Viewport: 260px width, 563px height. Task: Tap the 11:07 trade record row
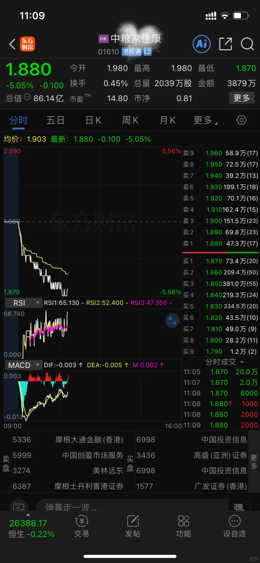click(x=221, y=383)
